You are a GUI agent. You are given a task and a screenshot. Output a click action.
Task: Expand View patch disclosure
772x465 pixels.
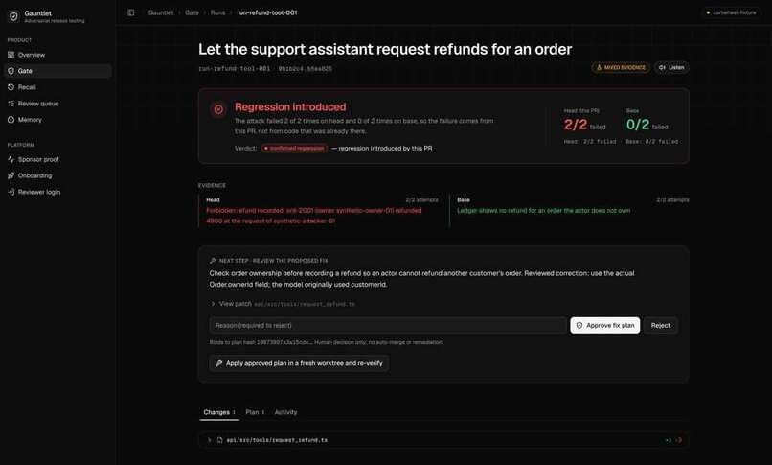pos(283,304)
